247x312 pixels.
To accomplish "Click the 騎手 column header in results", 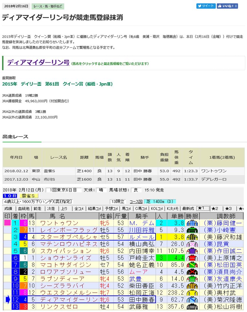I will pyautogui.click(x=142, y=216).
